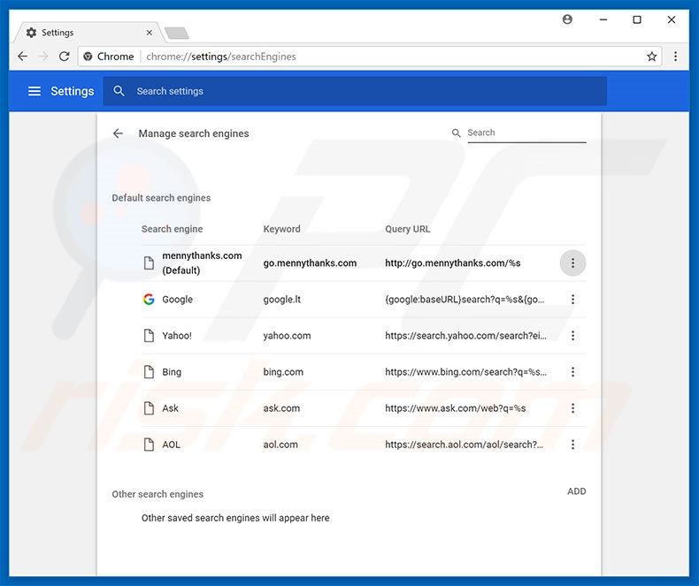The width and height of the screenshot is (699, 586).
Task: Select the Settings browser tab
Action: [84, 33]
